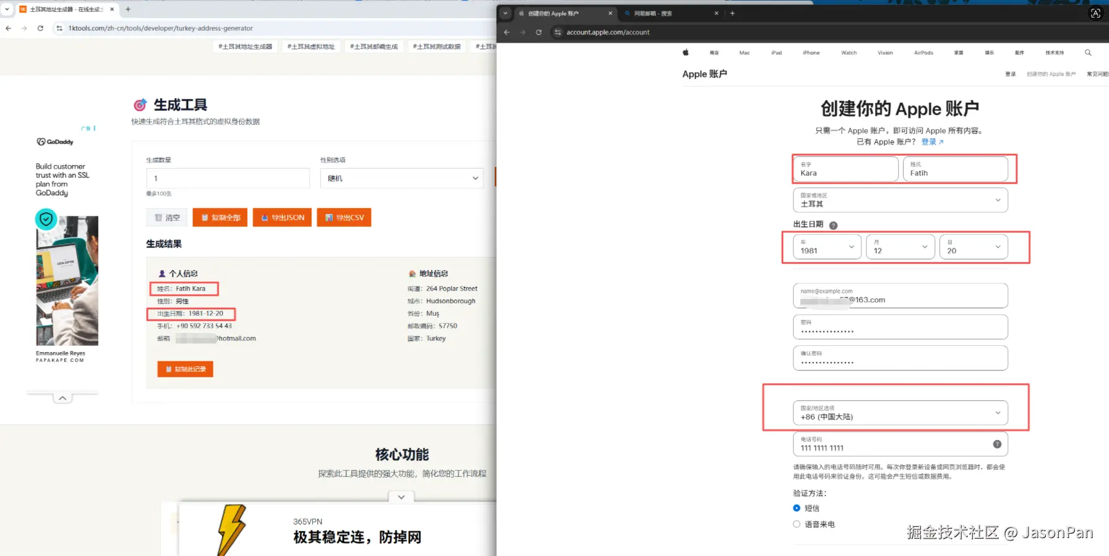Select the 短信 verification method

click(797, 508)
